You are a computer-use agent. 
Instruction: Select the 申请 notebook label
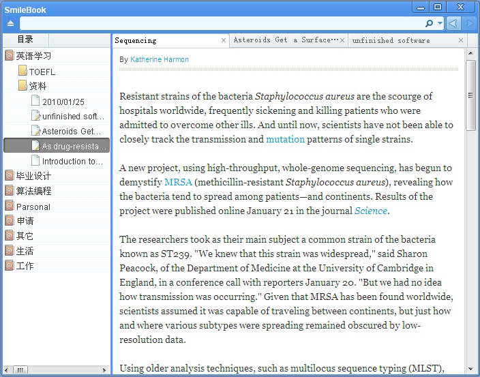tap(25, 221)
